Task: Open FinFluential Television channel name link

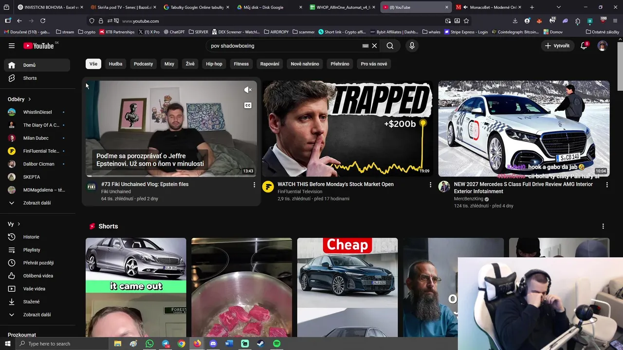Action: click(x=300, y=192)
